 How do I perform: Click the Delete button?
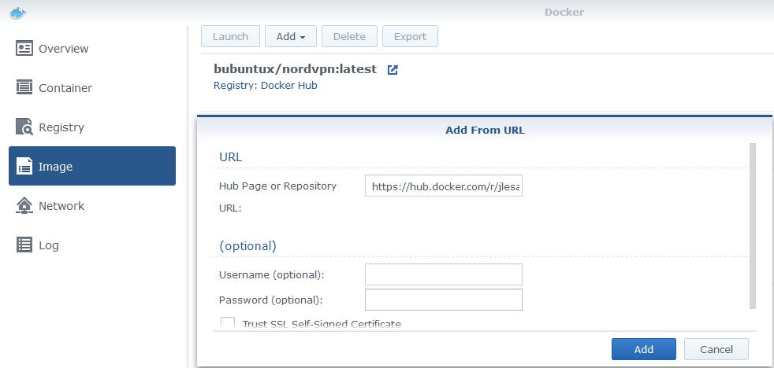(349, 36)
